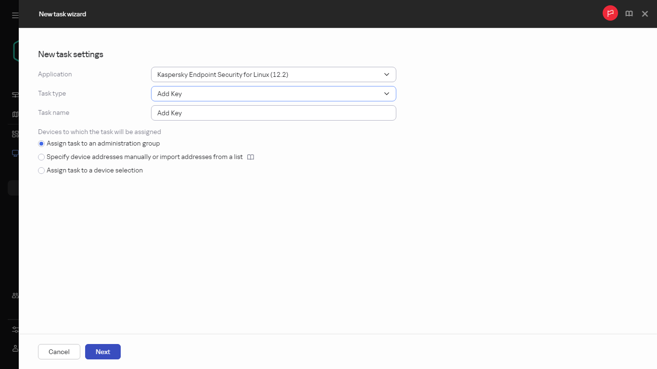Viewport: 657px width, 369px height.
Task: Open the user account icon in sidebar
Action: (14, 348)
